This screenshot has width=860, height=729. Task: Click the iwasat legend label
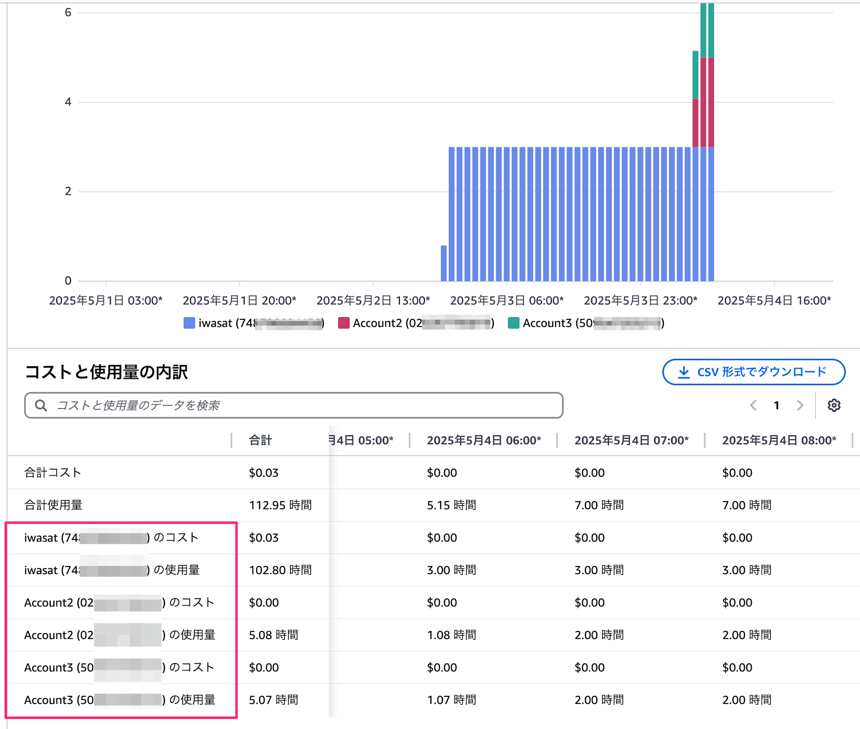click(261, 323)
